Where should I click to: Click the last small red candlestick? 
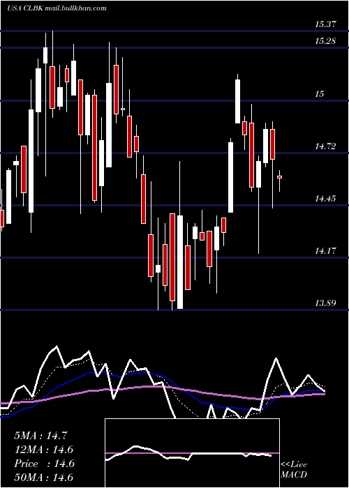tap(279, 177)
